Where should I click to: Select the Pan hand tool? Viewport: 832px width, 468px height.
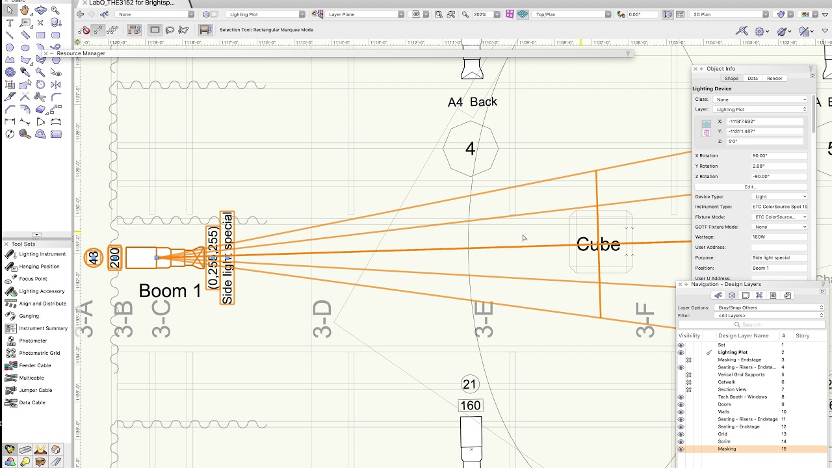point(25,10)
